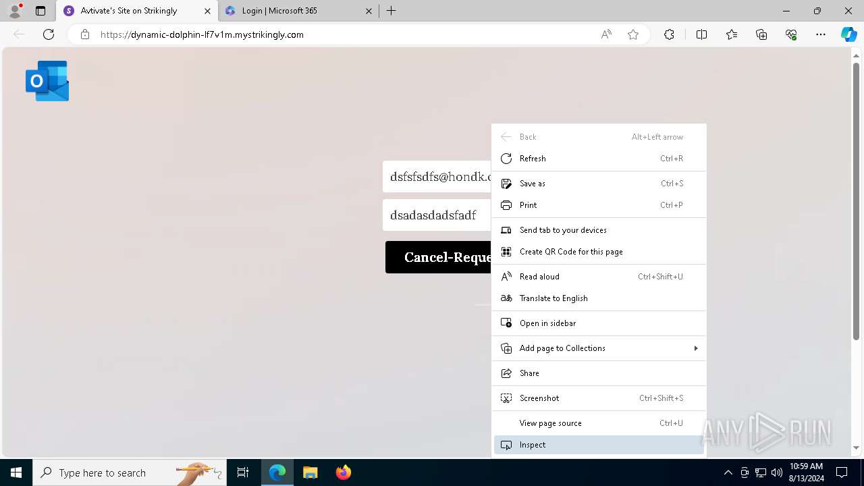Open the notification center icon
864x486 pixels.
[x=842, y=473]
